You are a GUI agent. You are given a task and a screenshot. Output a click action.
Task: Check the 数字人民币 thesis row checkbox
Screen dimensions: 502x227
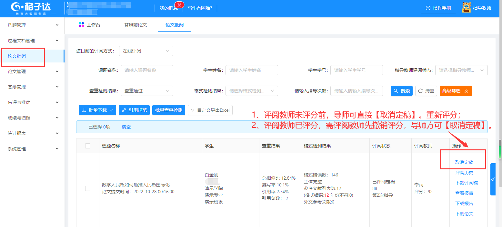coord(88,188)
